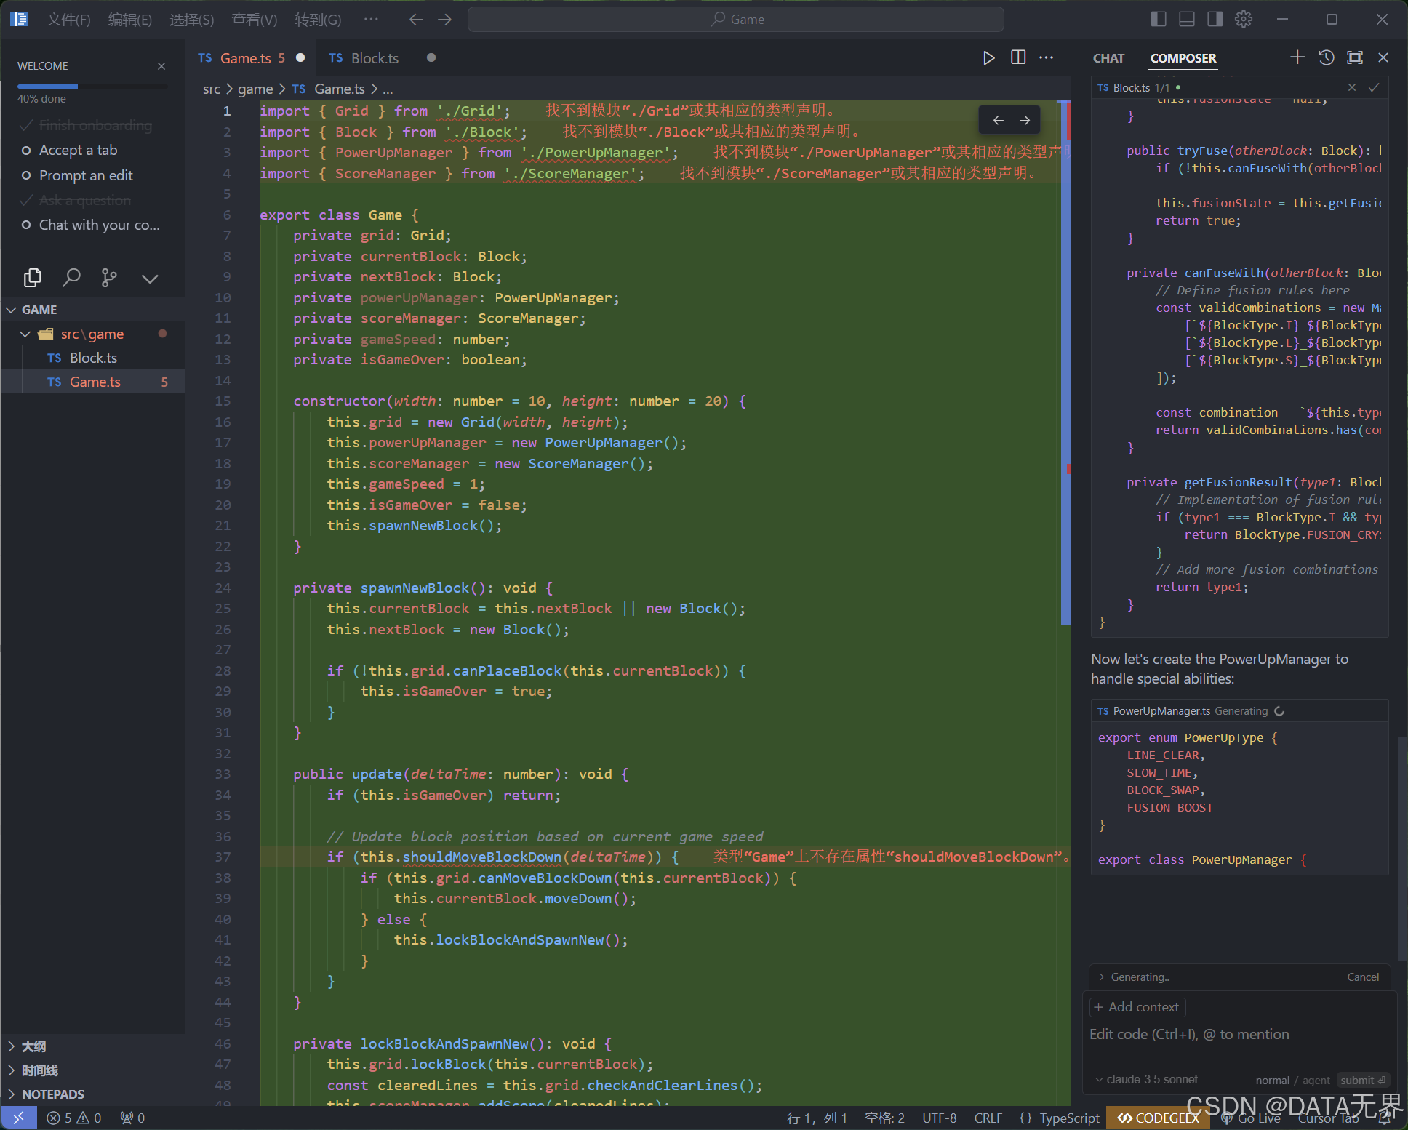Image resolution: width=1408 pixels, height=1130 pixels.
Task: Open the application logo menu
Action: pos(19,19)
